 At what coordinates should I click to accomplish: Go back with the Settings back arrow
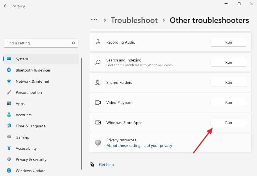[x=6, y=6]
